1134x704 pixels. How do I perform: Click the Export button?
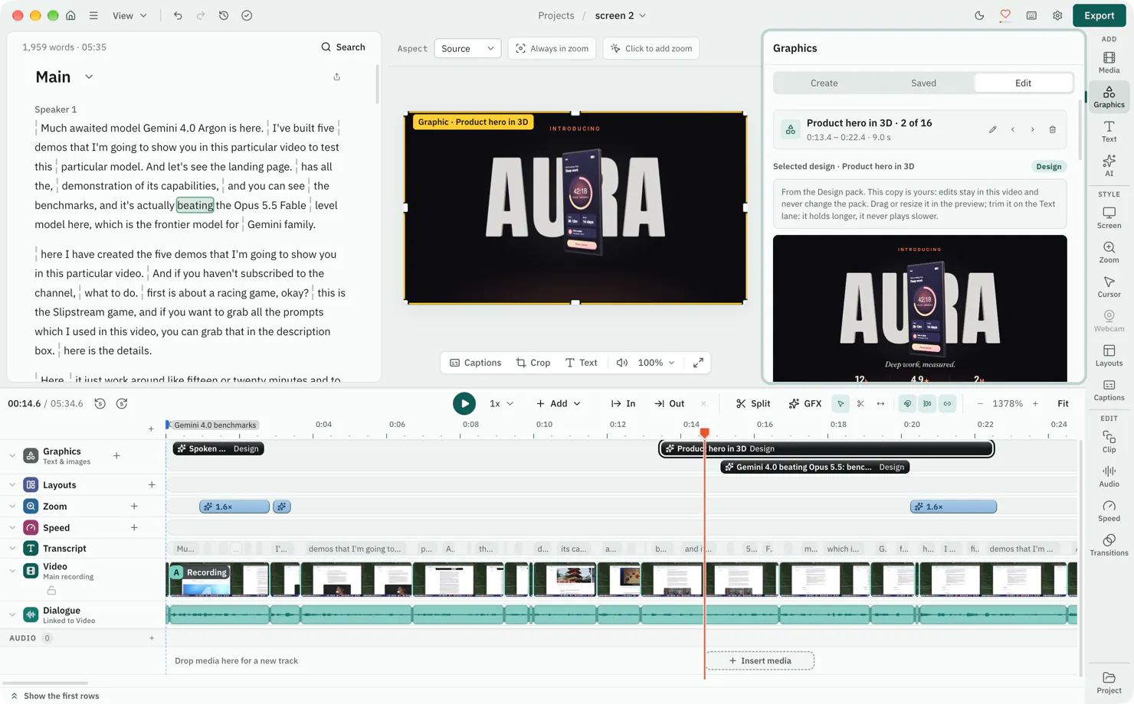1099,15
